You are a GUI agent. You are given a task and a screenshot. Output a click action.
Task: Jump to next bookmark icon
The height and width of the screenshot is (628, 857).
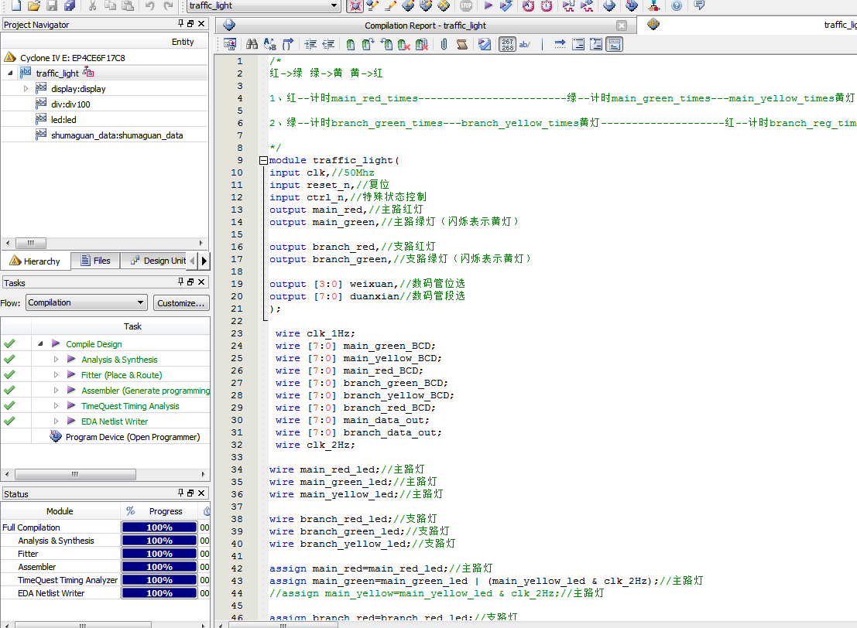click(x=368, y=44)
